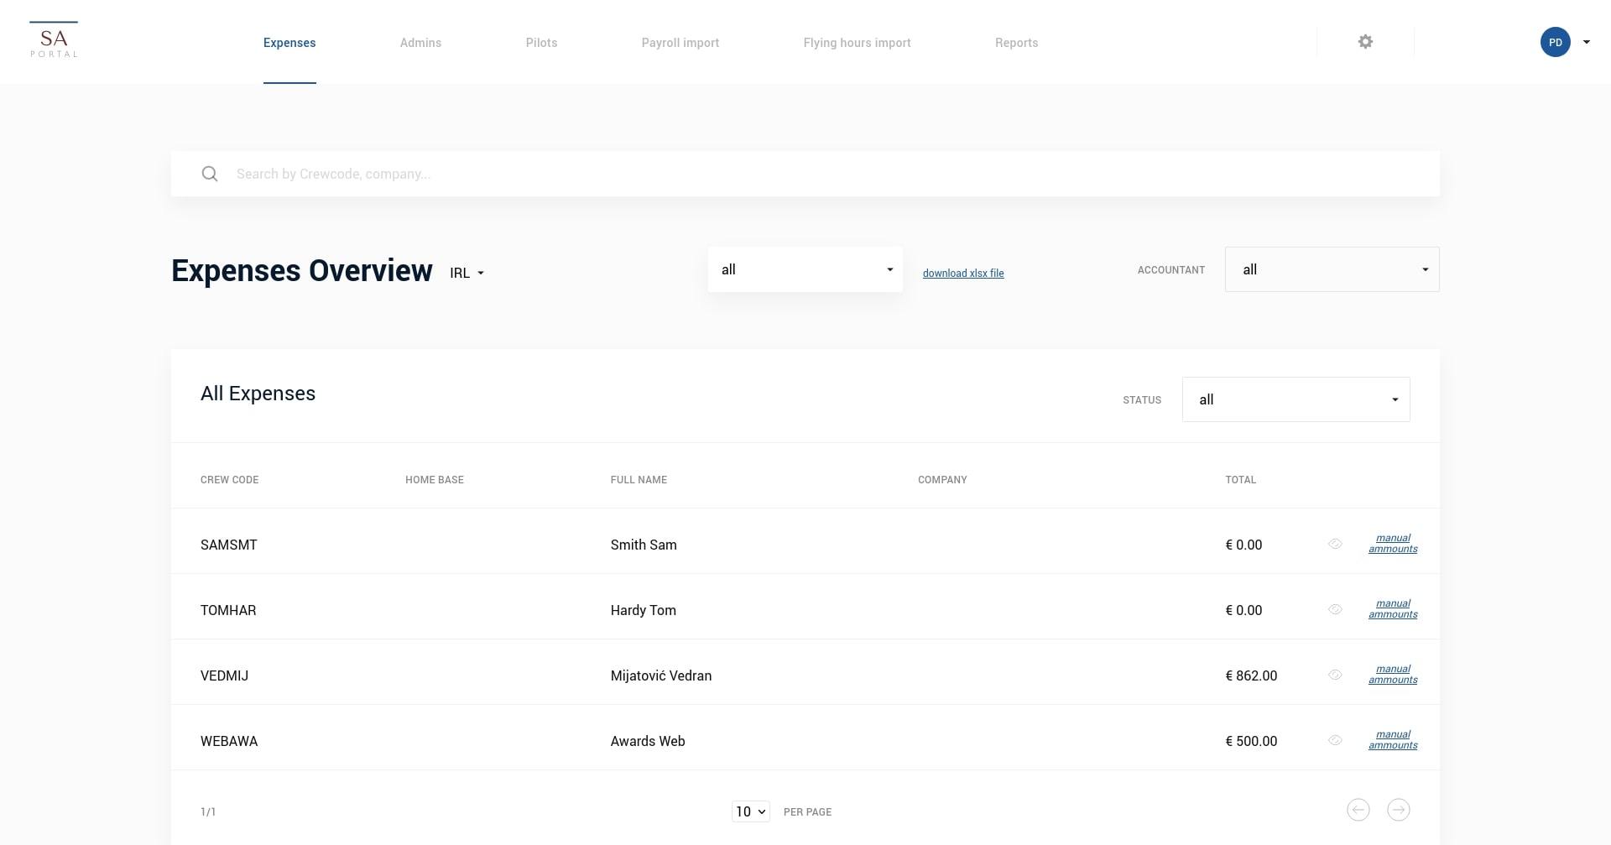The image size is (1611, 845).
Task: Go to Flying hours import tab
Action: click(857, 43)
